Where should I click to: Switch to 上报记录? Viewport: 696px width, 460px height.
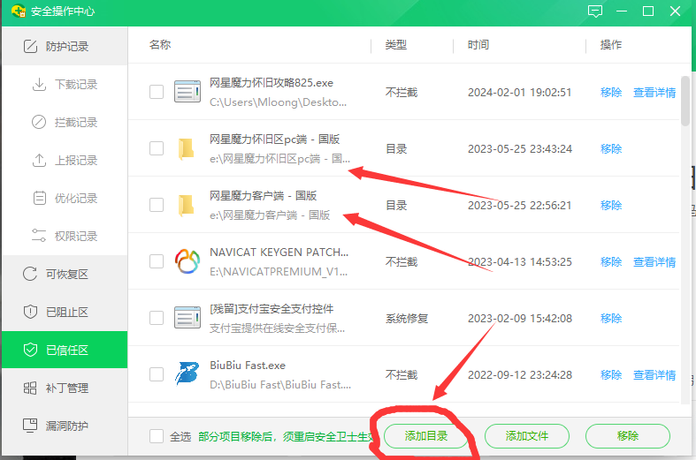coord(65,160)
